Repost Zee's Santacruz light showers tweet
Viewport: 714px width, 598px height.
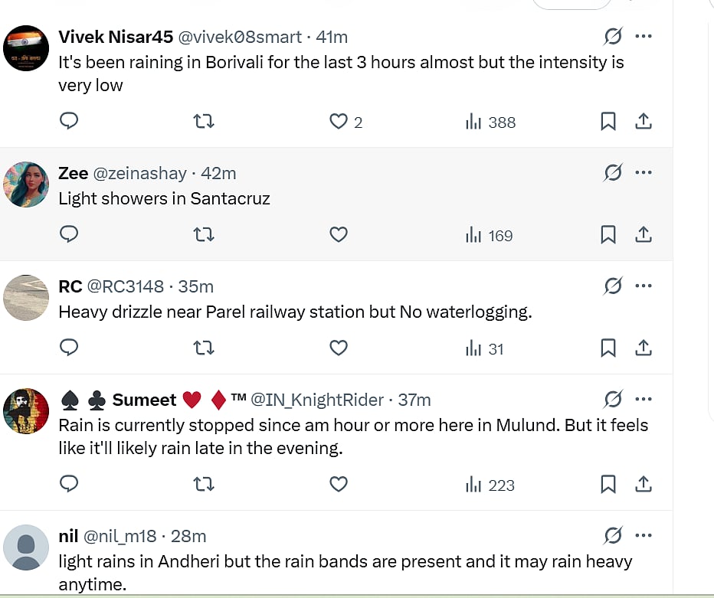pos(204,234)
